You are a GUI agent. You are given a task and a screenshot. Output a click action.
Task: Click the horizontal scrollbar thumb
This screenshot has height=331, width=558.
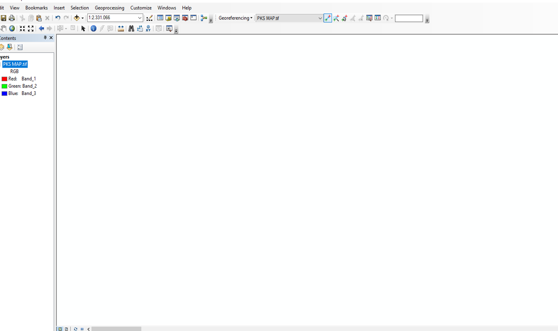pyautogui.click(x=116, y=329)
